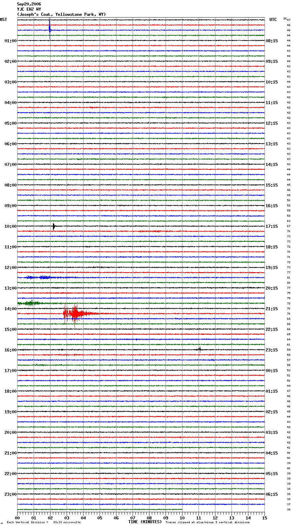Viewport: 292px width, 527px height.
Task: Click the 17:00 MST time label
Action: coord(11,371)
